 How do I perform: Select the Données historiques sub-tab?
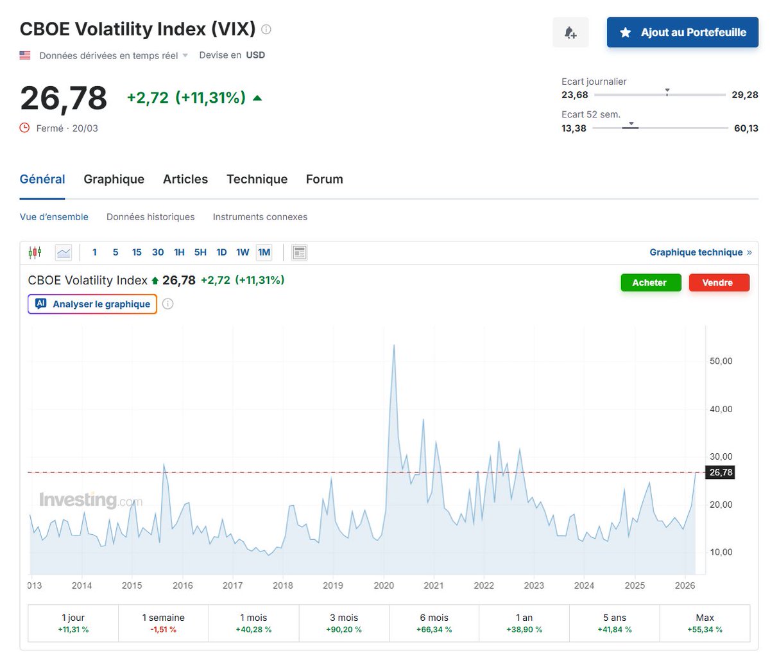tap(151, 217)
